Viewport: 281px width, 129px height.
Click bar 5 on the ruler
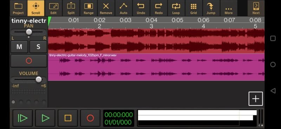[x=255, y=26]
